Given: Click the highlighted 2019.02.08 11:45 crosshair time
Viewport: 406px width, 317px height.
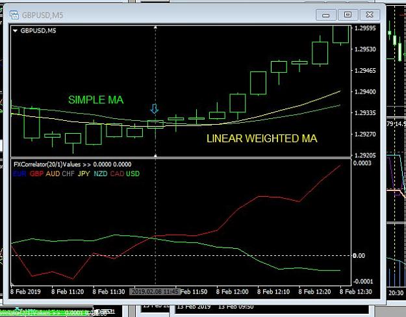Looking at the screenshot, I should [x=155, y=292].
